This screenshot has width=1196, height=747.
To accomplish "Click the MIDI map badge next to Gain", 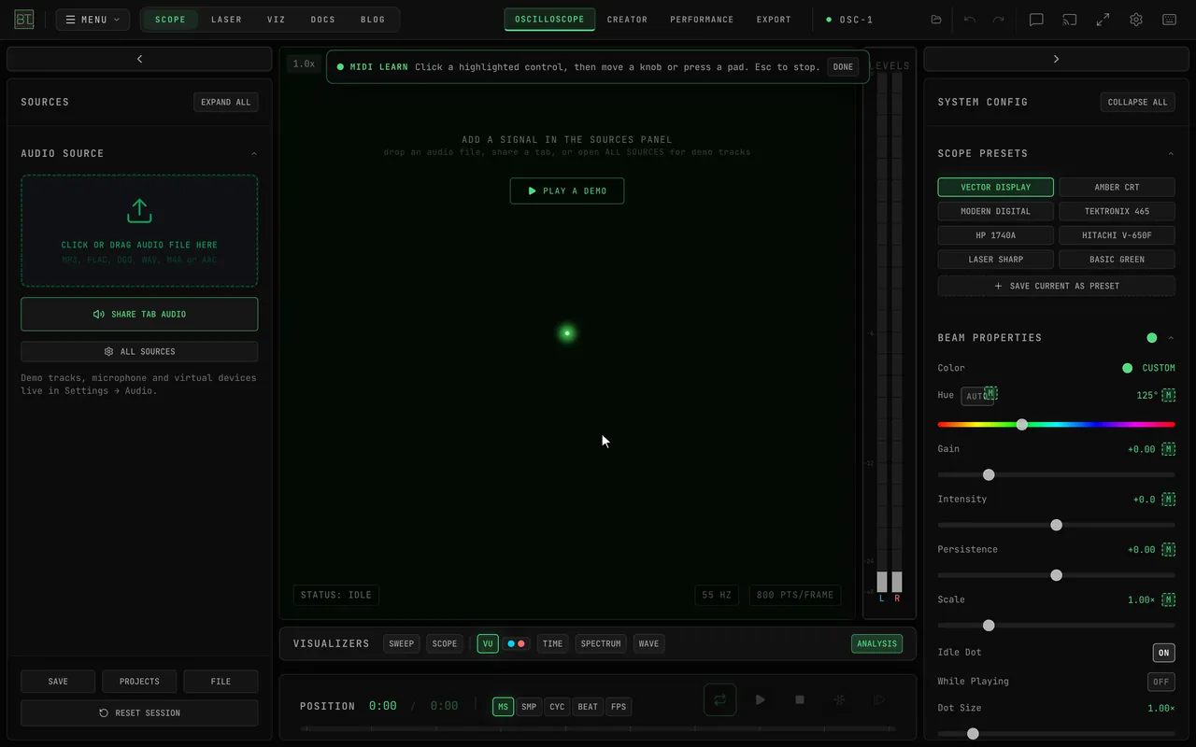I will (x=1168, y=449).
